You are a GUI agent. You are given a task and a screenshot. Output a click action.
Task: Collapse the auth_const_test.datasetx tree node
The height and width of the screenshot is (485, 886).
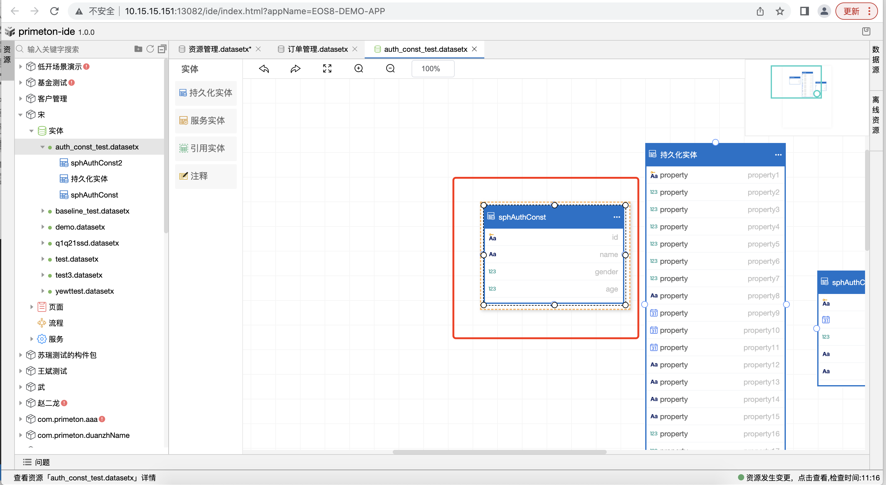point(42,147)
